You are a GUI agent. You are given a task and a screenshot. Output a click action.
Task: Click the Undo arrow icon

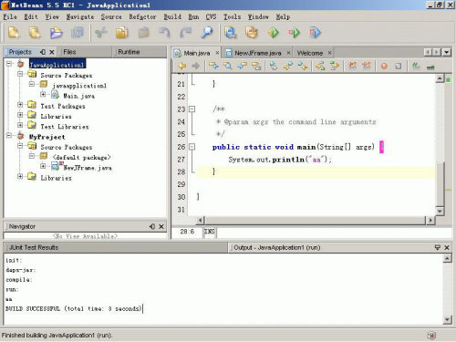(x=164, y=32)
